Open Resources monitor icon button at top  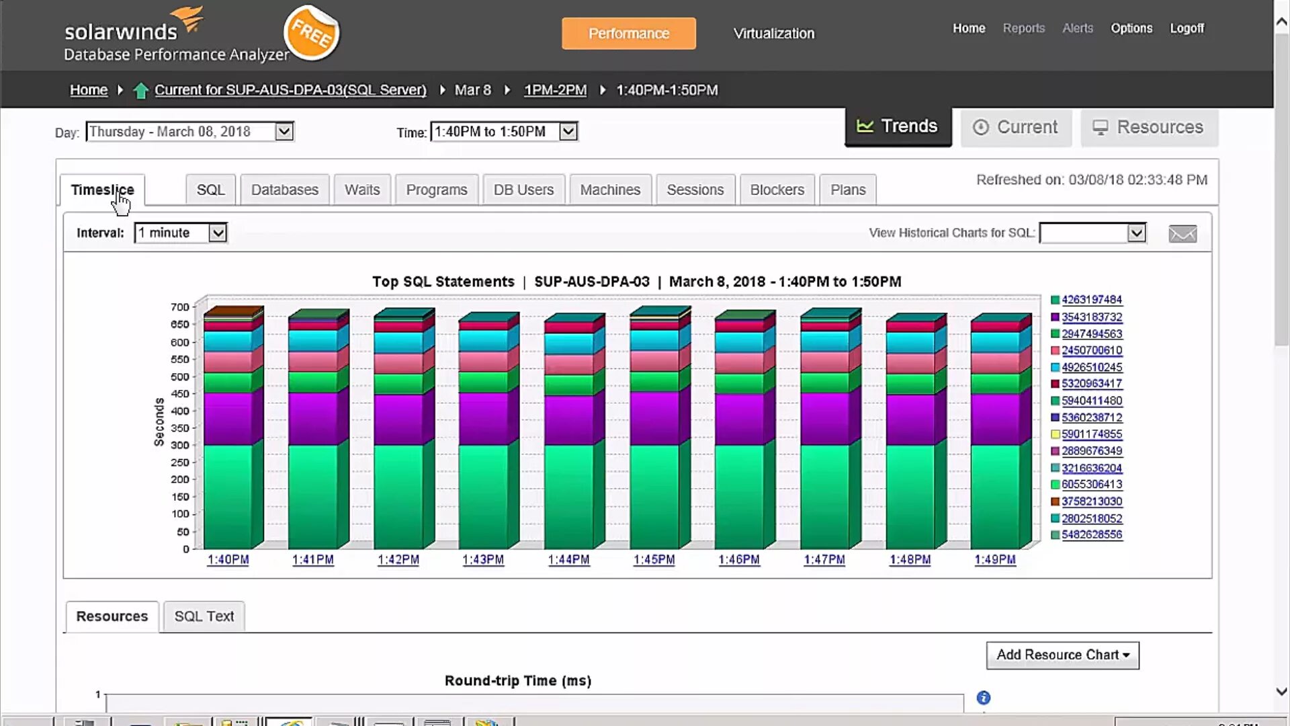click(x=1149, y=127)
